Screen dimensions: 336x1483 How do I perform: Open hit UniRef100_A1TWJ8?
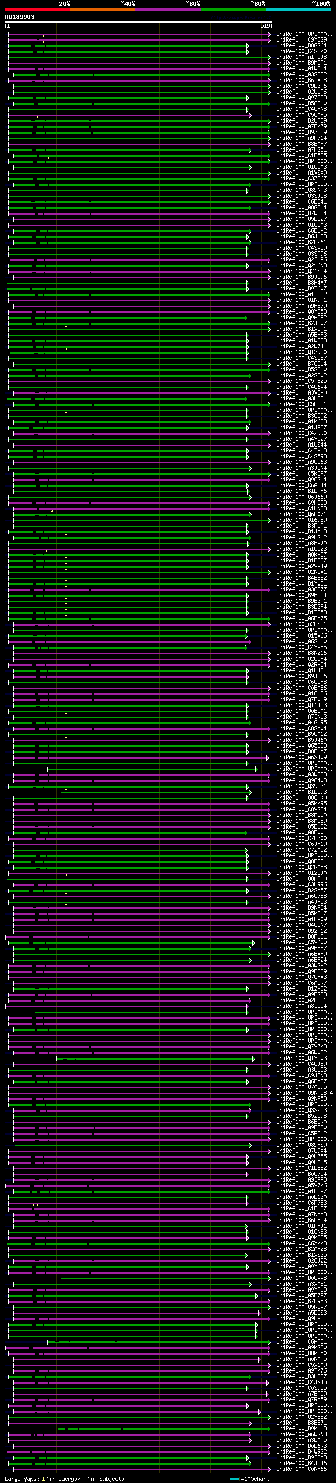tap(301, 57)
